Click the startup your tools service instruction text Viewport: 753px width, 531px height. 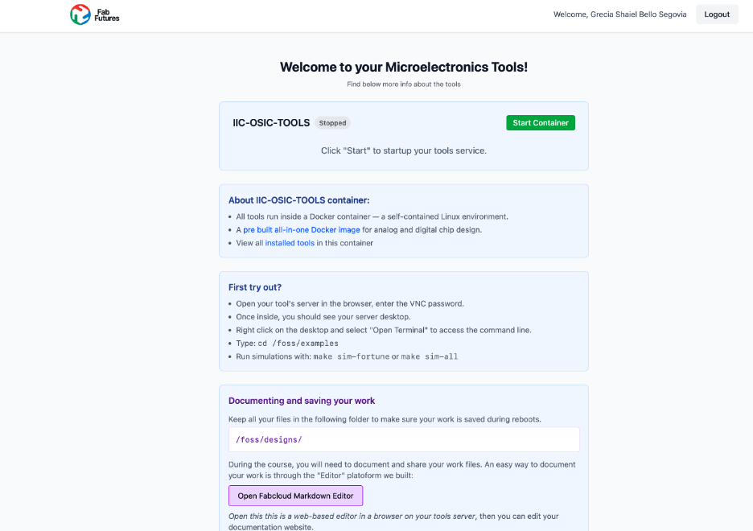(x=403, y=150)
